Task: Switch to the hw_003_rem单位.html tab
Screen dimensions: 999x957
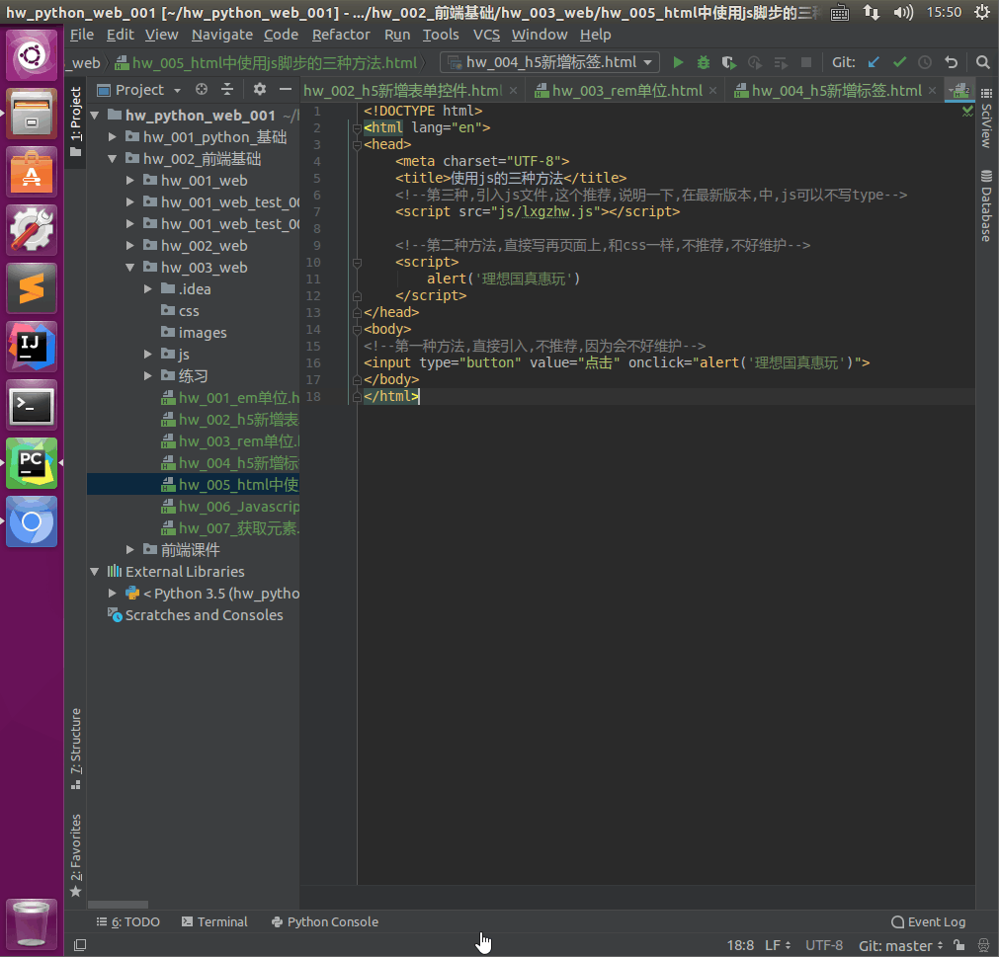Action: [626, 91]
